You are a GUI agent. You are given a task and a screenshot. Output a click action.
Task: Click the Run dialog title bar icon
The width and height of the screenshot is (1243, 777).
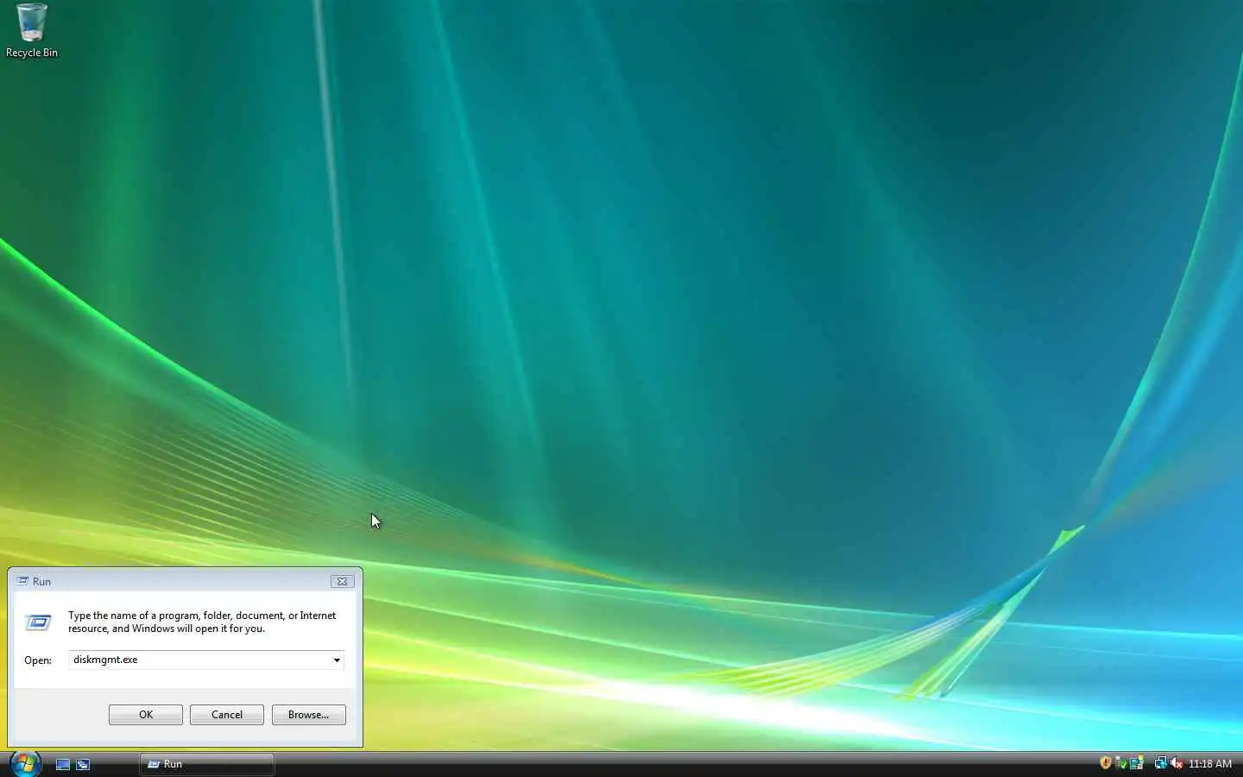[x=23, y=582]
